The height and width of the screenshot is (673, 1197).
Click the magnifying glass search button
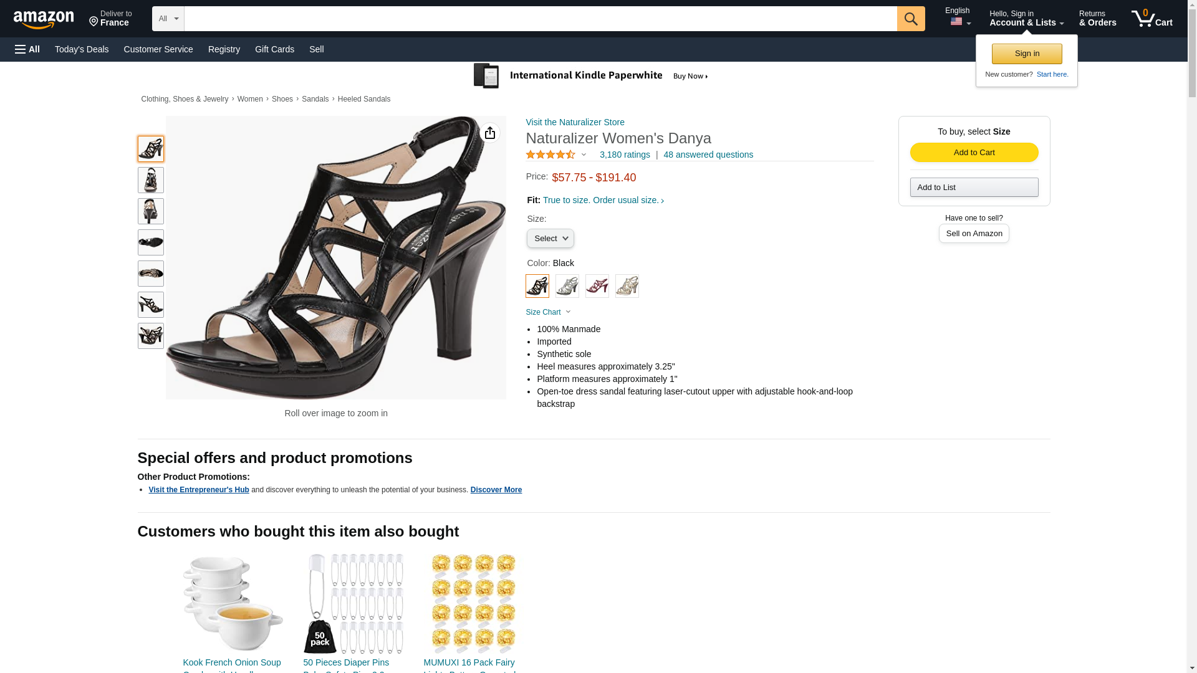tap(910, 19)
